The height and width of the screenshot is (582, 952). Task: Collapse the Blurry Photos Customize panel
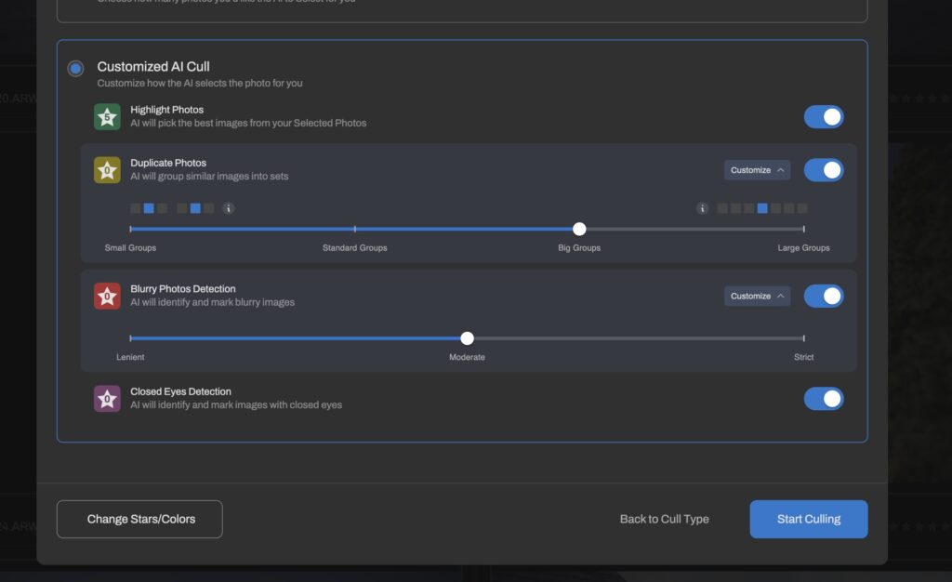[x=756, y=296]
